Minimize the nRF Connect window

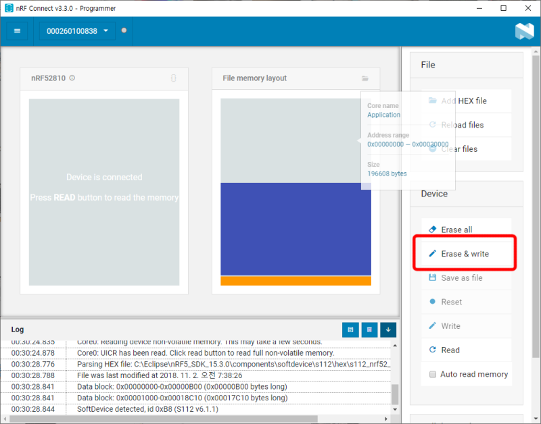[479, 8]
